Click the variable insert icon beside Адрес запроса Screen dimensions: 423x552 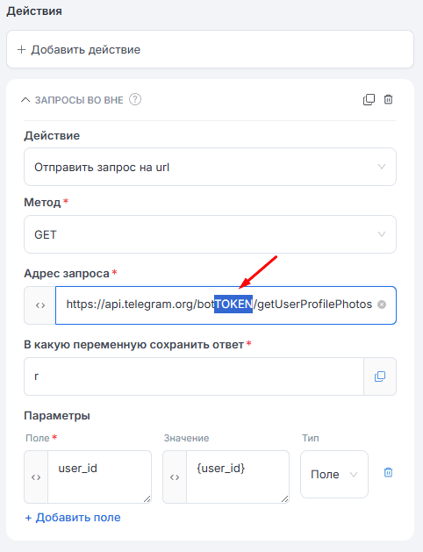coord(40,305)
